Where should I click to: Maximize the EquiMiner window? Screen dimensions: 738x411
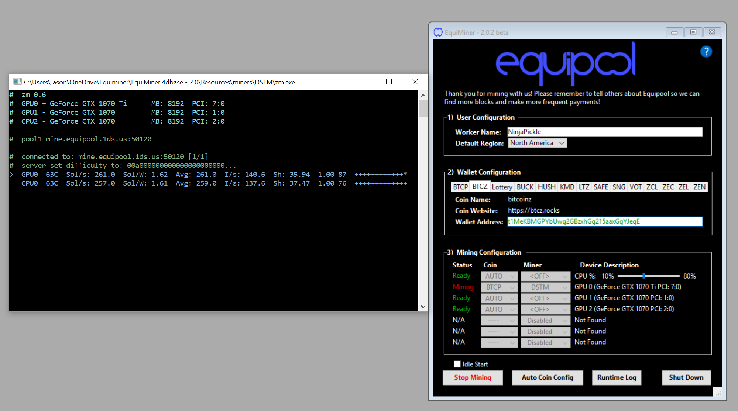point(693,32)
